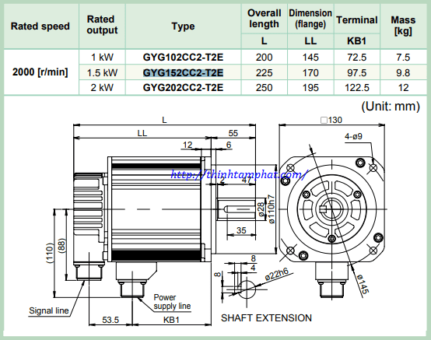The image size is (431, 340).
Task: Click the shaft cross-section circle
Action: (x=247, y=289)
